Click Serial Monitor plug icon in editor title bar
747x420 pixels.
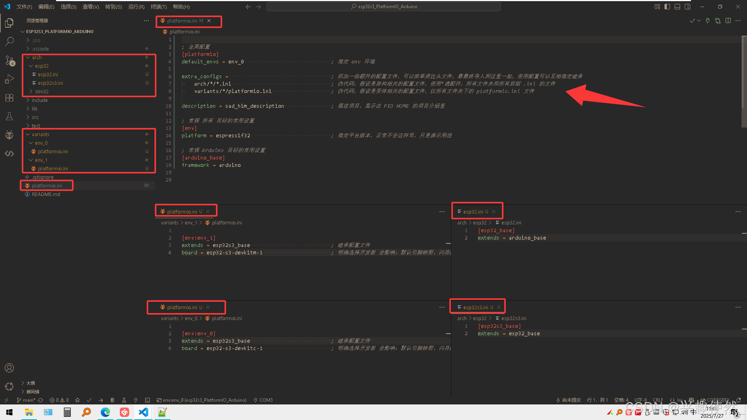click(x=708, y=21)
